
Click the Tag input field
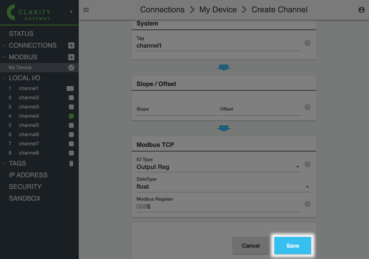coord(219,46)
